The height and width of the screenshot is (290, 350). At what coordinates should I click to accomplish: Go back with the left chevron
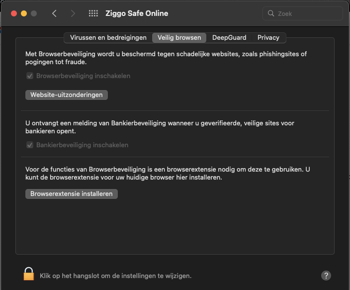54,13
